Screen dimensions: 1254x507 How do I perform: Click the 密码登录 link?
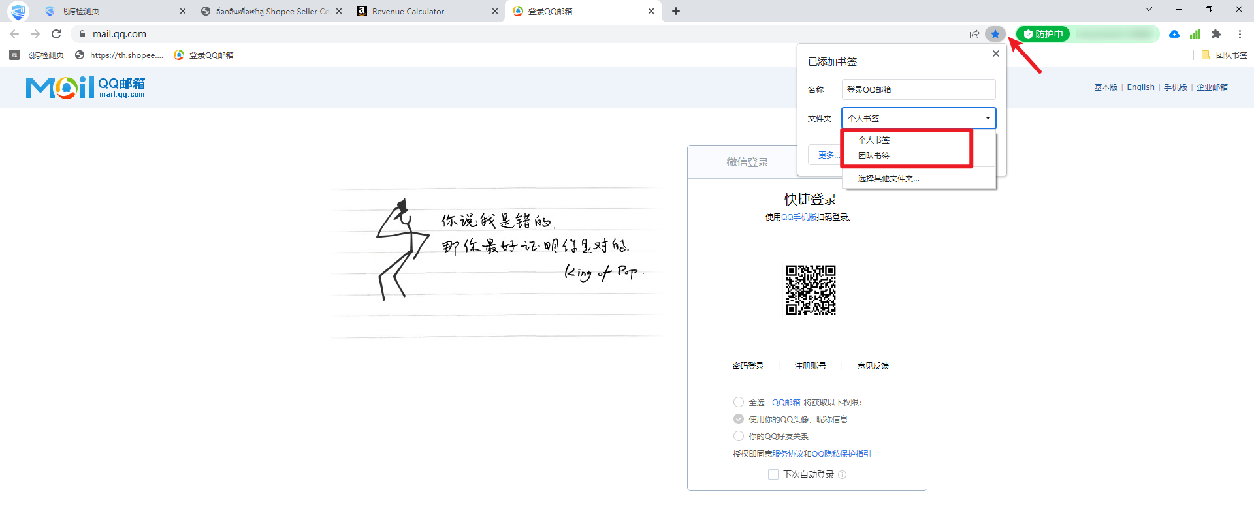(x=748, y=365)
